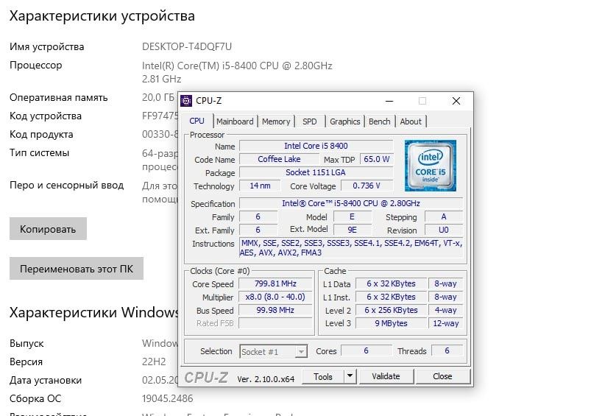The height and width of the screenshot is (416, 591).
Task: Click the version text Ver. 2.10.0.x64
Action: pos(266,379)
